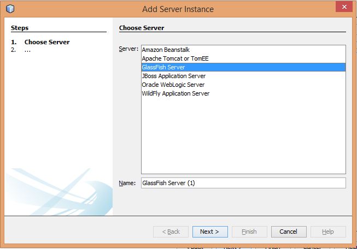The image size is (357, 249).
Task: Click the Server: label
Action: (128, 49)
